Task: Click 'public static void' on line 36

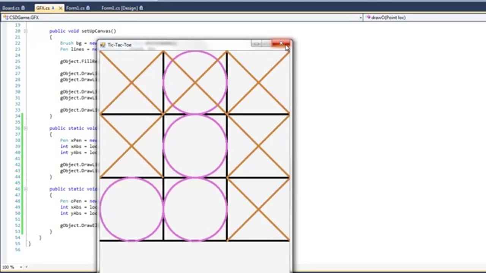Action: point(73,128)
